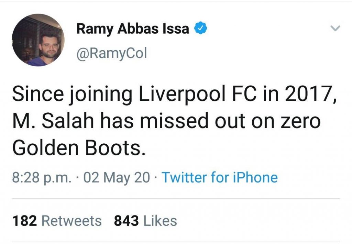Click the number 182 beside Retweets
The image size is (352, 244).
24,221
